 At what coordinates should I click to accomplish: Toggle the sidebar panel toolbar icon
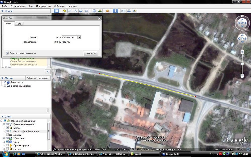pos(57,11)
